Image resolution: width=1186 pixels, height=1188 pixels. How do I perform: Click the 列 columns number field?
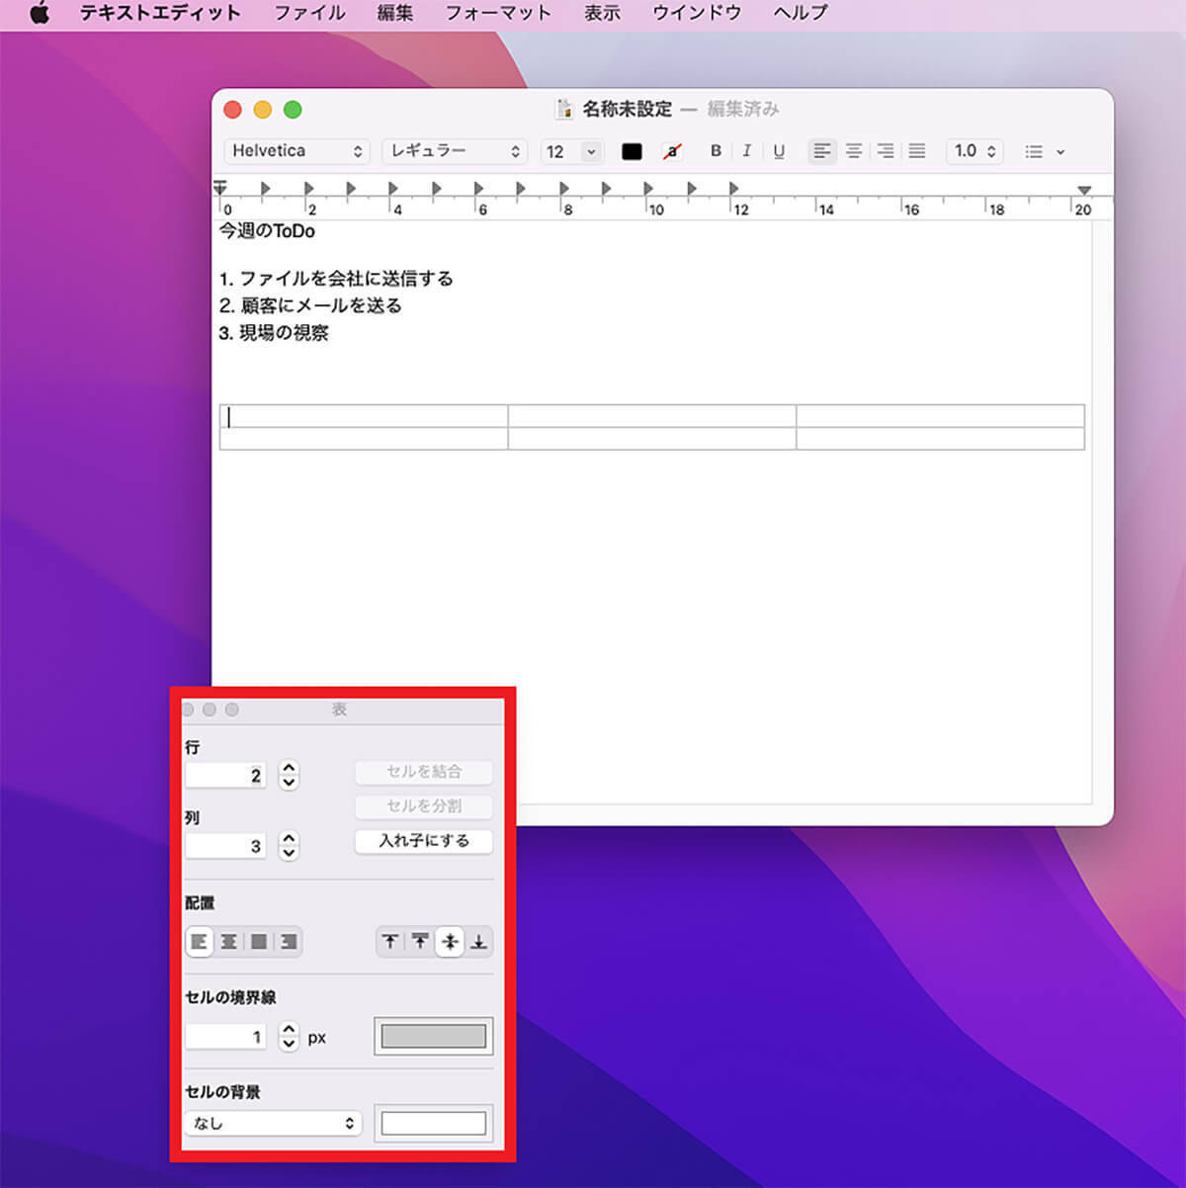point(225,846)
